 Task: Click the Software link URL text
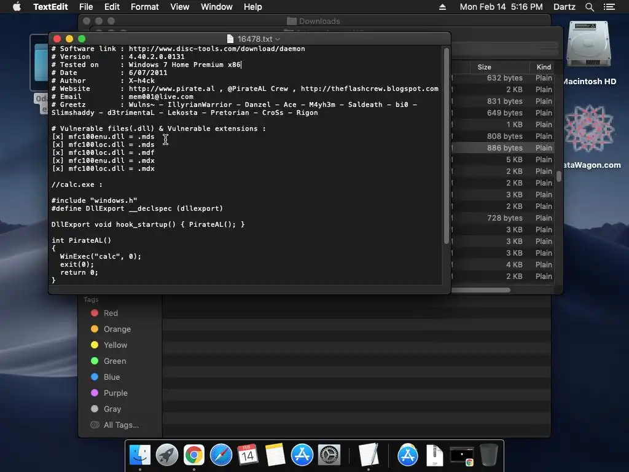[x=217, y=49]
